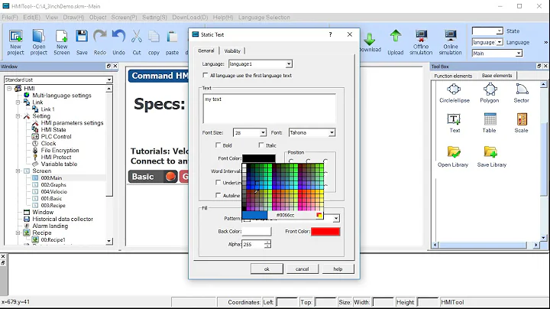The width and height of the screenshot is (550, 309).
Task: Select the Scale element in Tool Box
Action: [521, 123]
